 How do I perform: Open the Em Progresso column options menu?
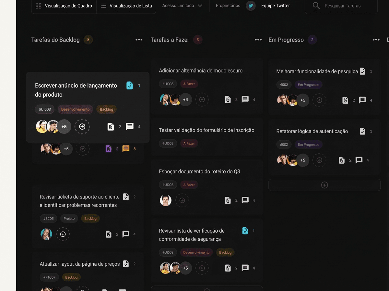(376, 40)
